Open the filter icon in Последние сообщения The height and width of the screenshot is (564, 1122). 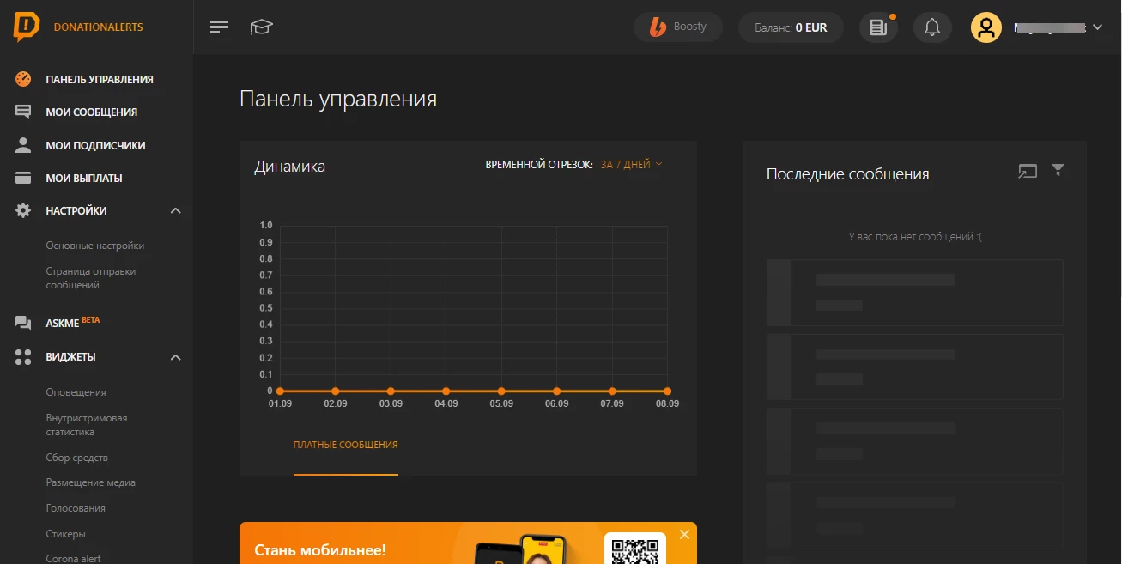point(1058,170)
